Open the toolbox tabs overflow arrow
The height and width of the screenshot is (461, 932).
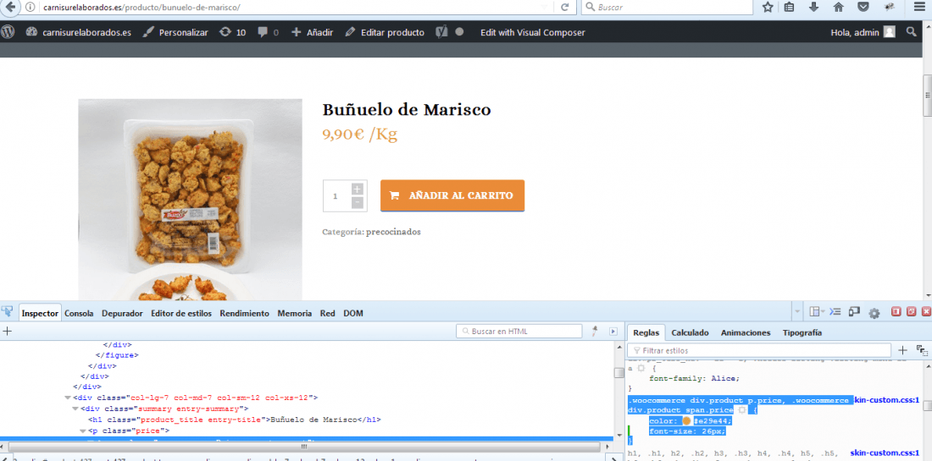coord(797,311)
